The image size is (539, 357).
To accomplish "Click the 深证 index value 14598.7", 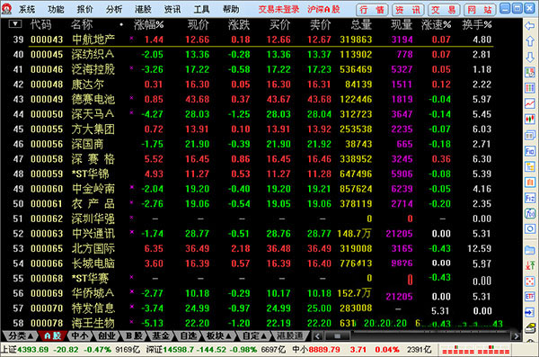I will click(179, 350).
